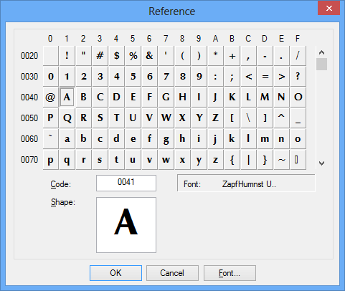Select the uppercase Z cell

pos(215,118)
